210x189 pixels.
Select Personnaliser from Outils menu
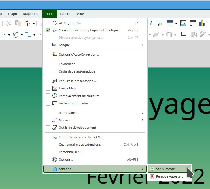(x=95, y=152)
